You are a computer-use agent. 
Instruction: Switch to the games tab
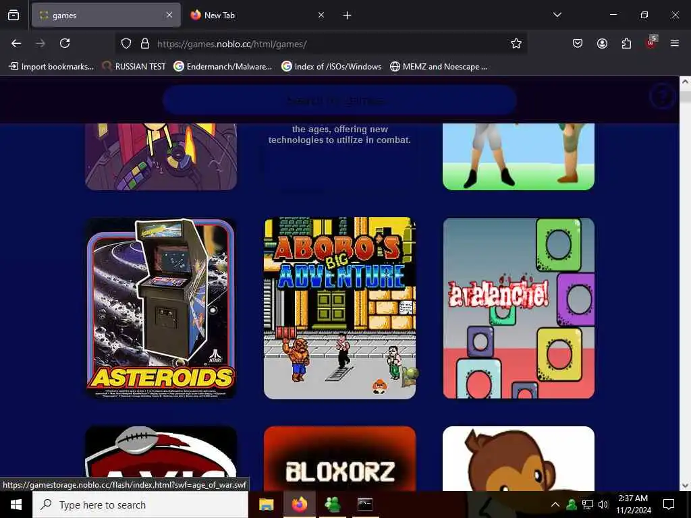click(106, 15)
